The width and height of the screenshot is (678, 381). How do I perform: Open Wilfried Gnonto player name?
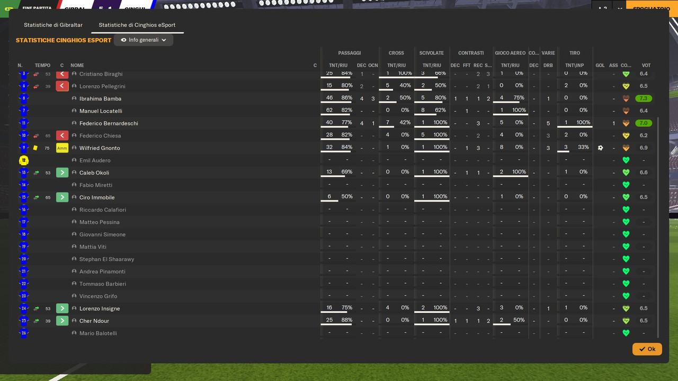[100, 148]
